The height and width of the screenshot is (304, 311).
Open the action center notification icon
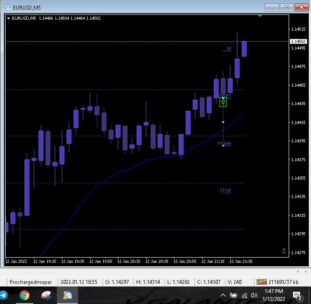297,296
